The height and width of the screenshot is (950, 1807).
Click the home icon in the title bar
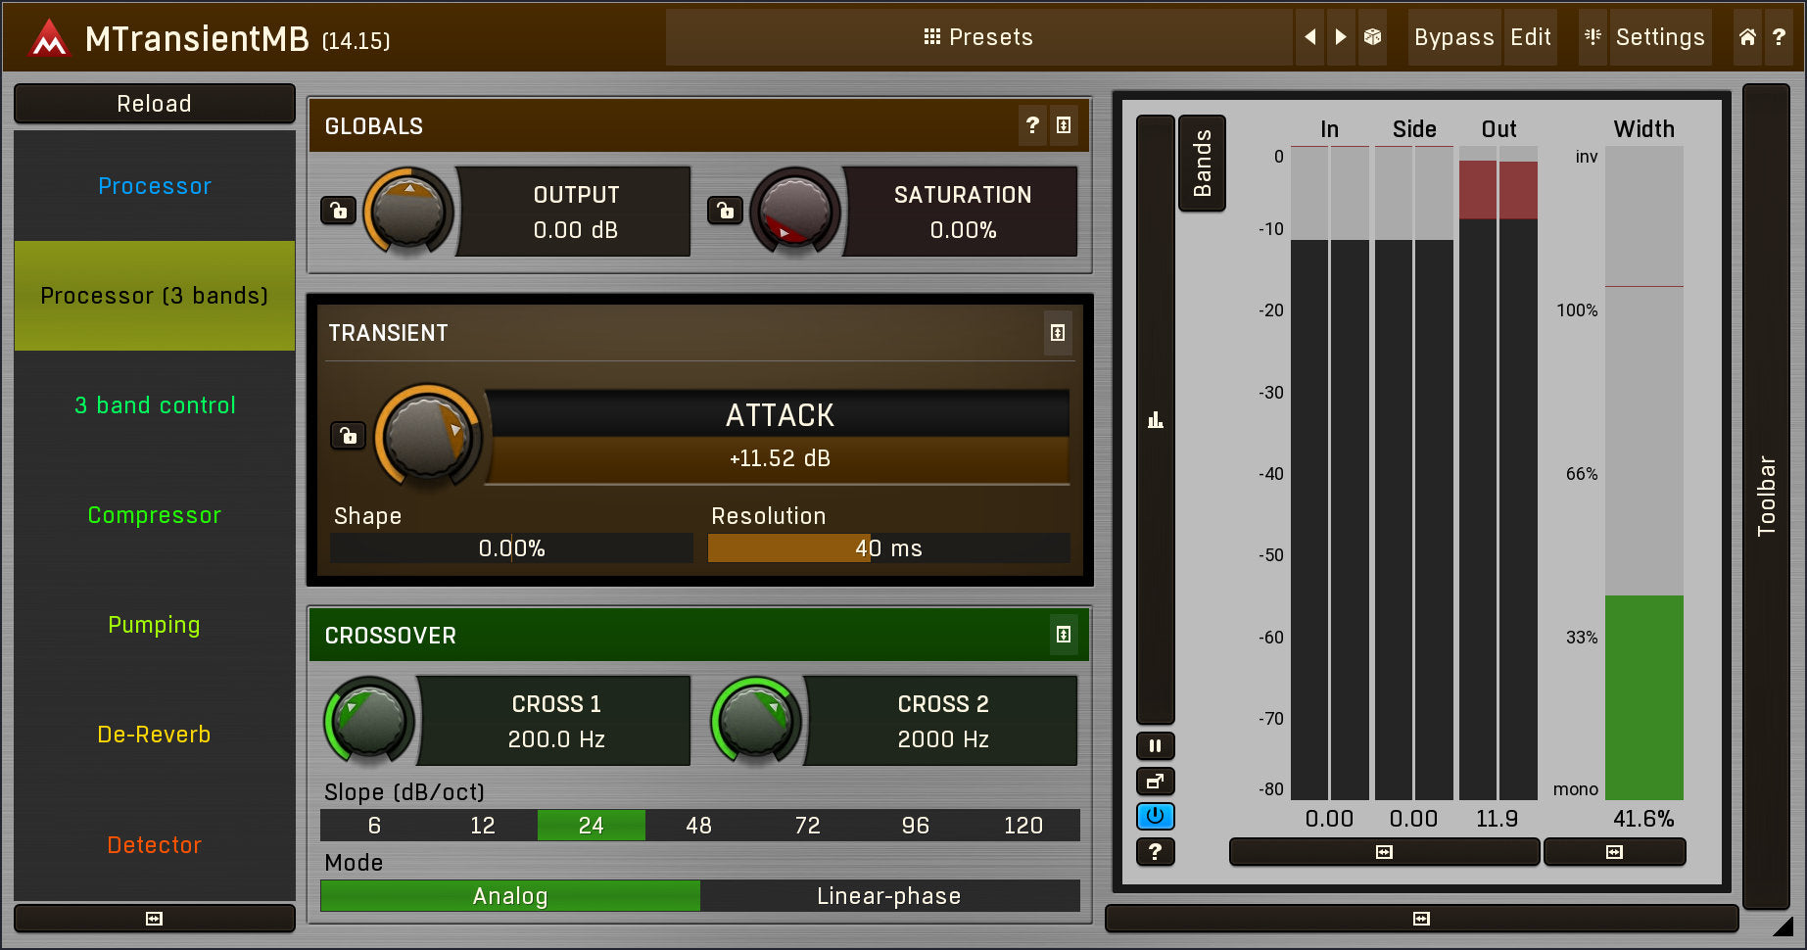1747,37
